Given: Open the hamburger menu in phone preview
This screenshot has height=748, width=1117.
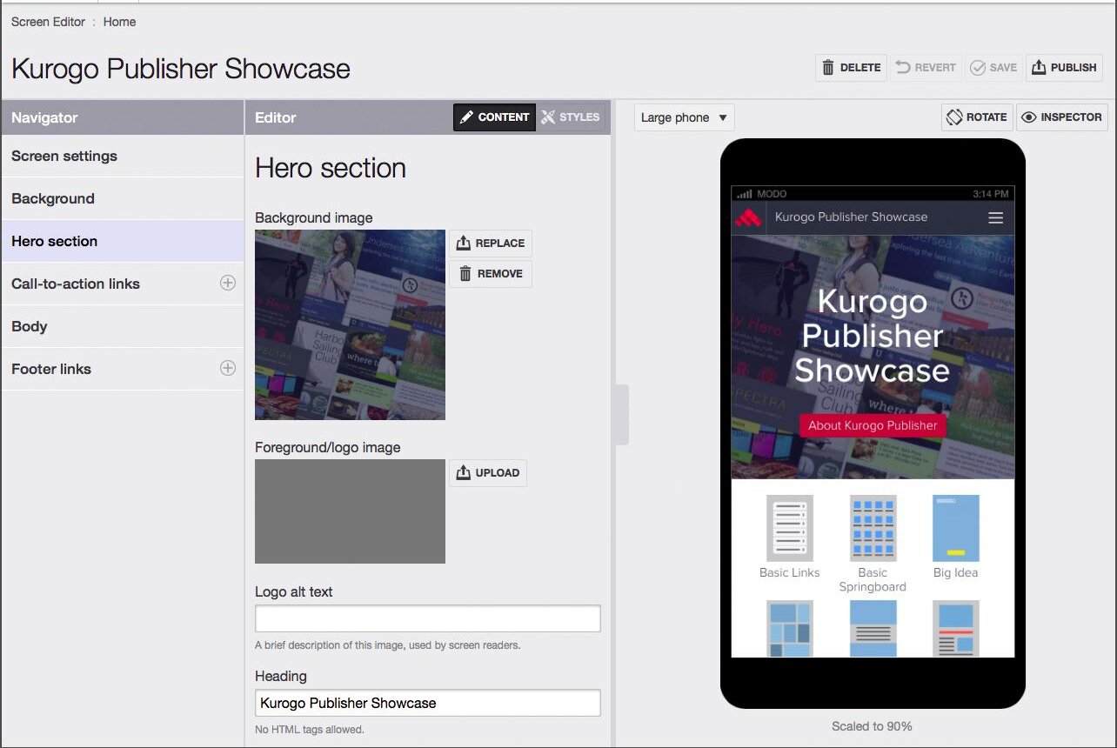Looking at the screenshot, I should click(x=996, y=218).
